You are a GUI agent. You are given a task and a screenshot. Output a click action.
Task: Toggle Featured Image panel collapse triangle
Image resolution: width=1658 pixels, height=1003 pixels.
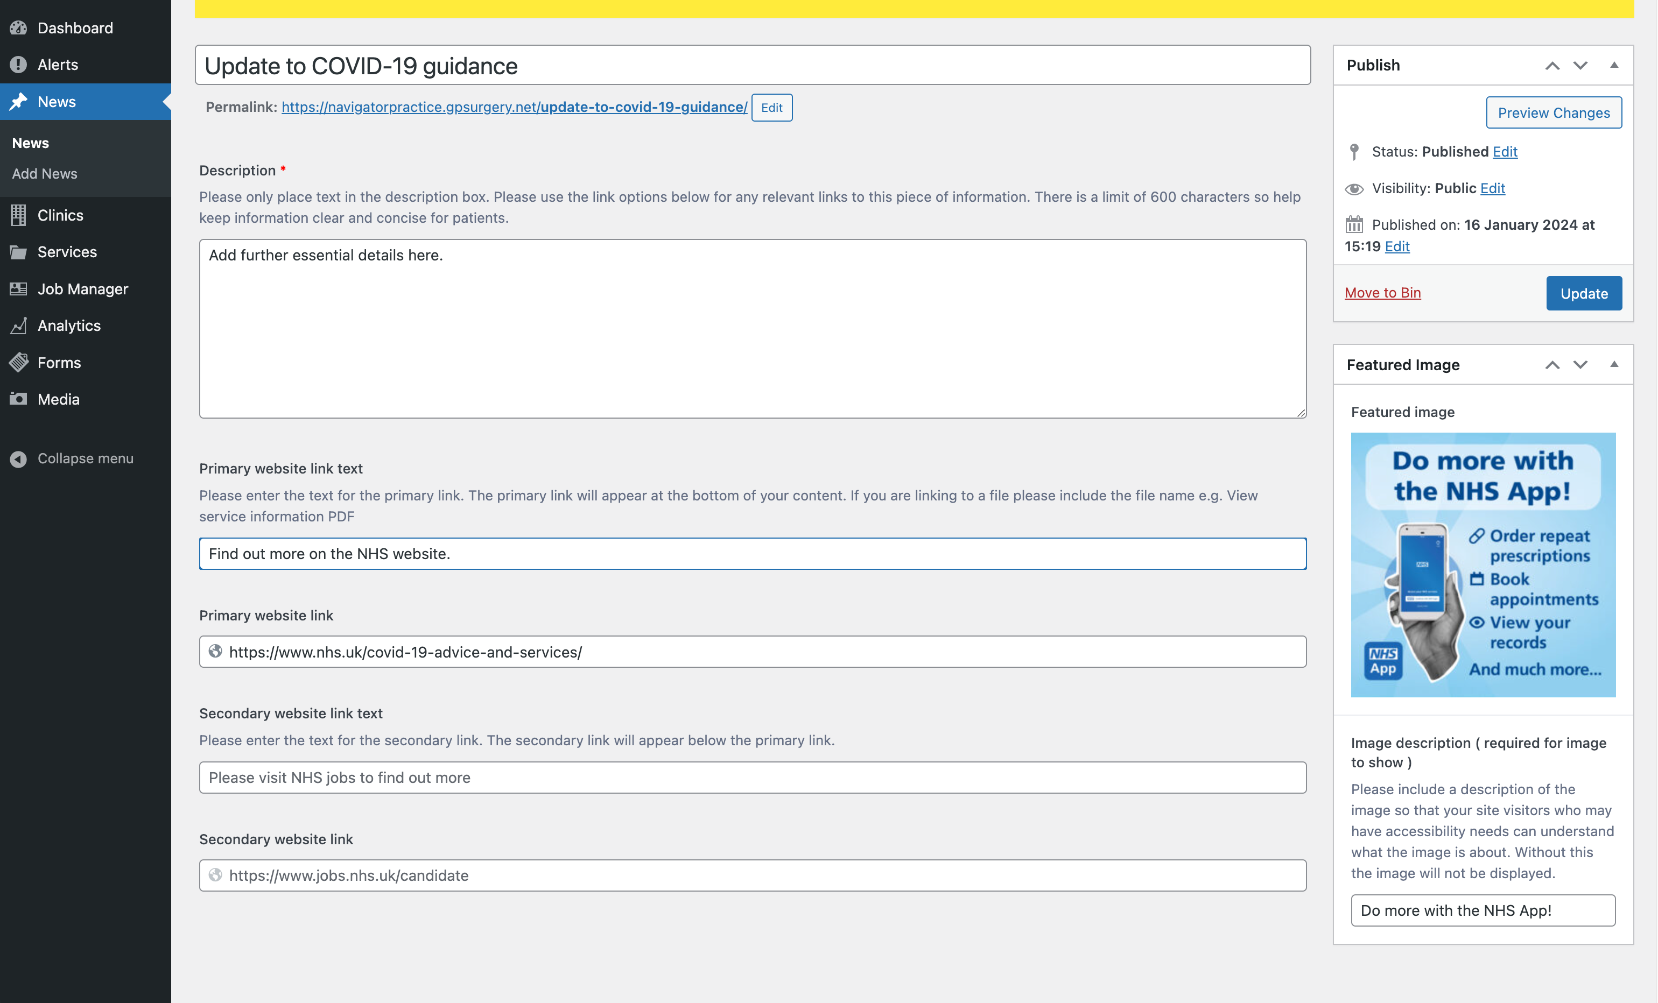pos(1614,365)
